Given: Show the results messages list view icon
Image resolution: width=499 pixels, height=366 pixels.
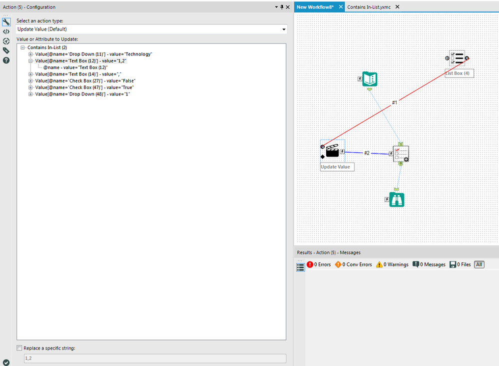Looking at the screenshot, I should coord(300,267).
